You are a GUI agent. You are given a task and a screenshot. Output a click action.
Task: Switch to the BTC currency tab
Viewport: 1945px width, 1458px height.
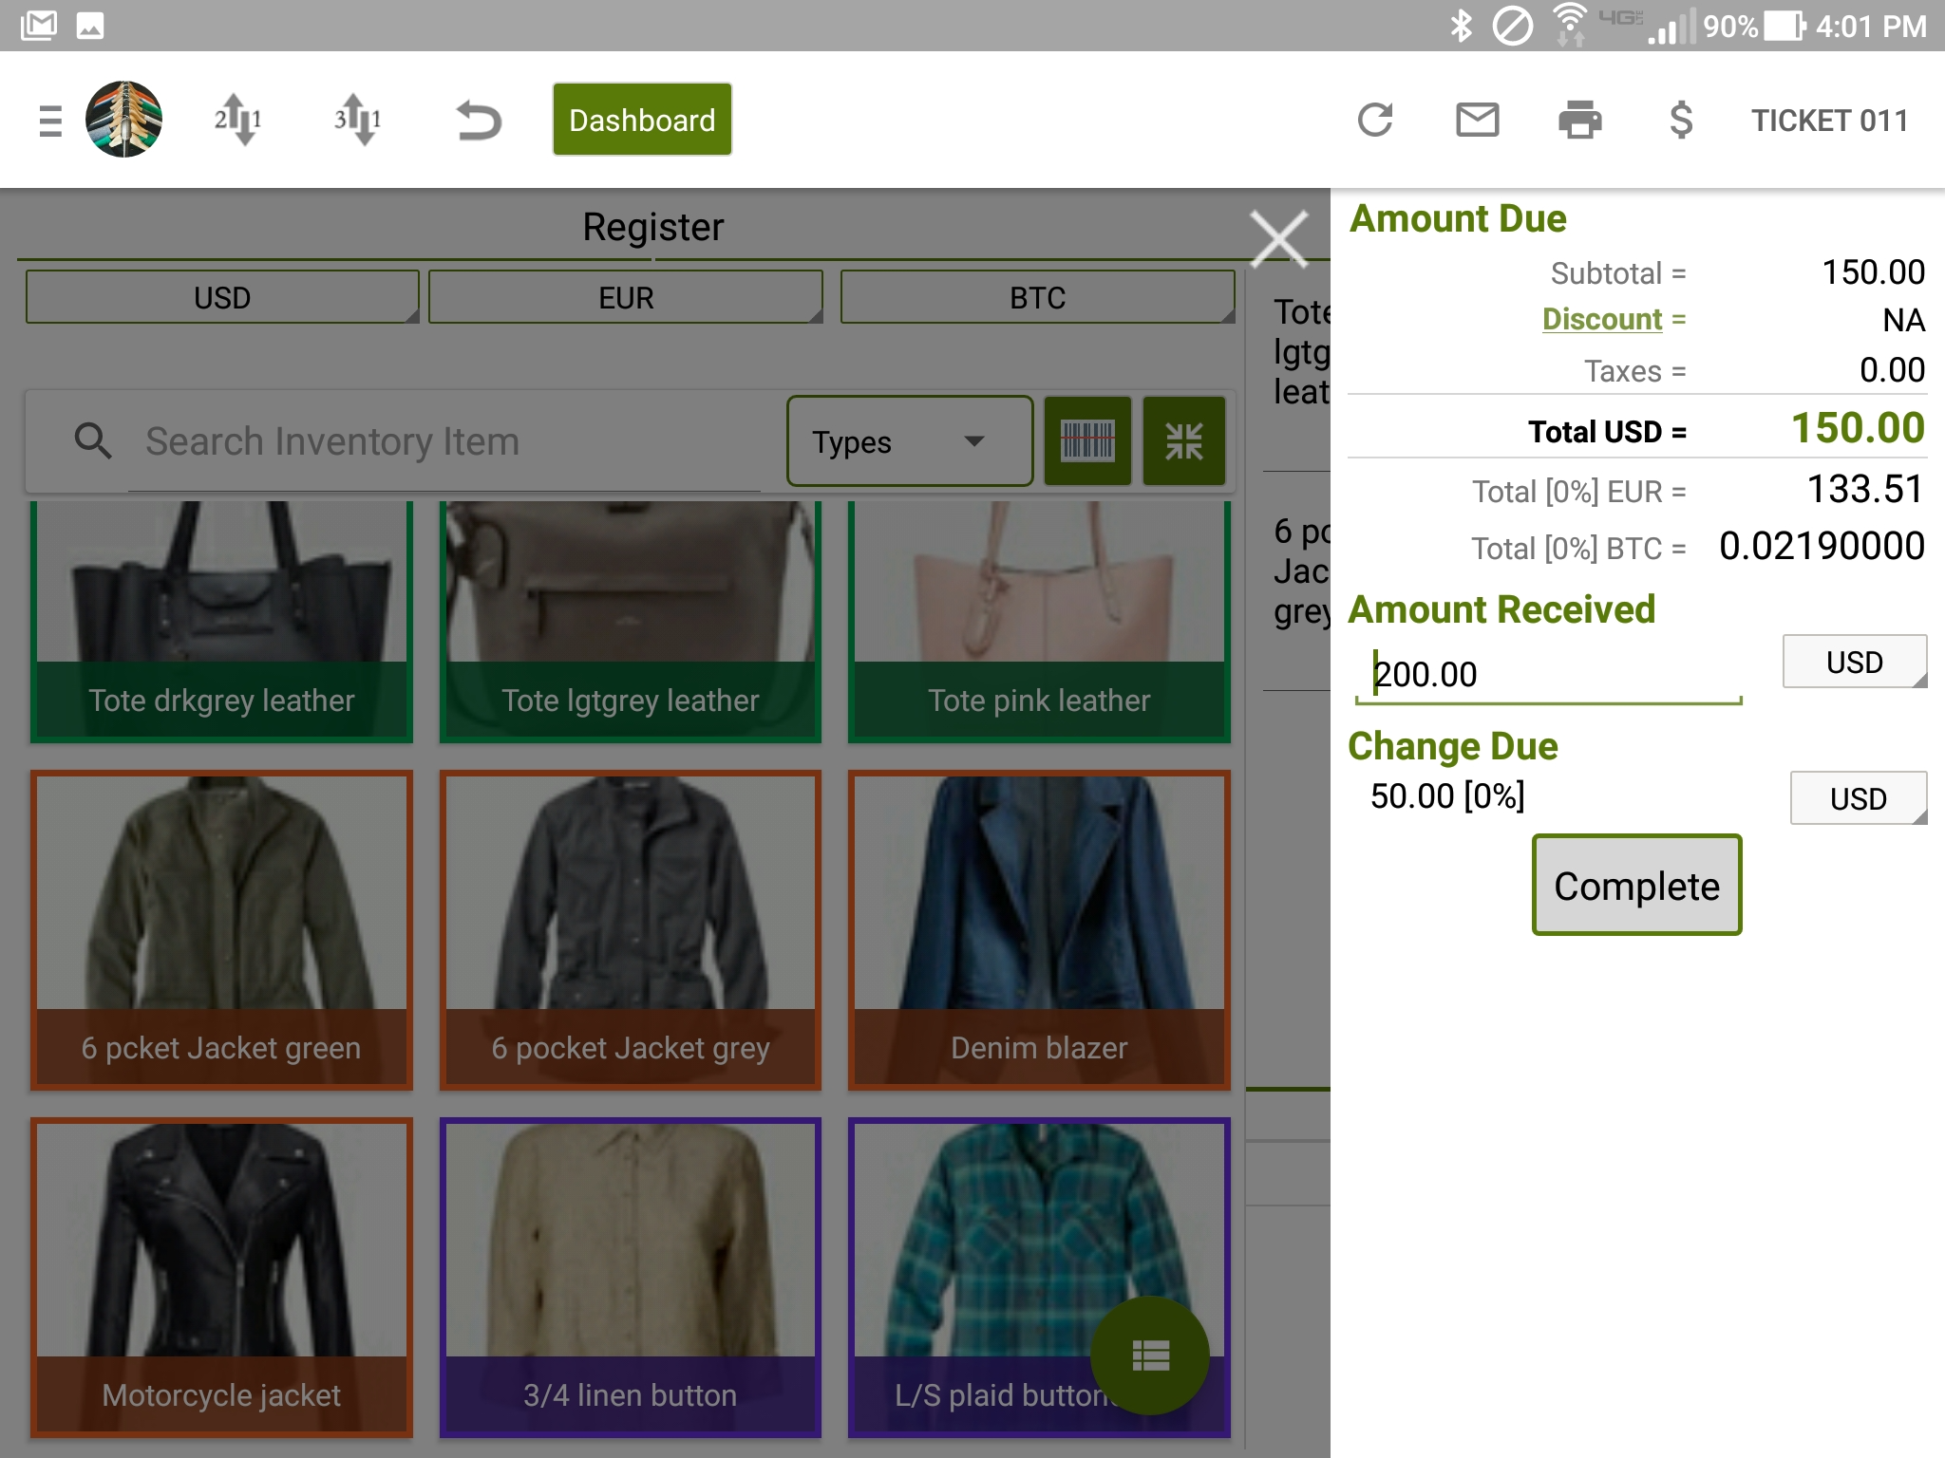pos(1037,298)
